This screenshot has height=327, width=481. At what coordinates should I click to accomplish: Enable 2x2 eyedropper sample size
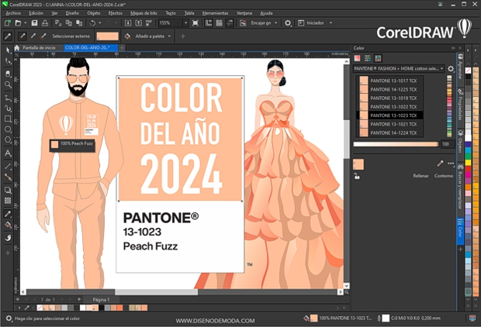point(33,36)
